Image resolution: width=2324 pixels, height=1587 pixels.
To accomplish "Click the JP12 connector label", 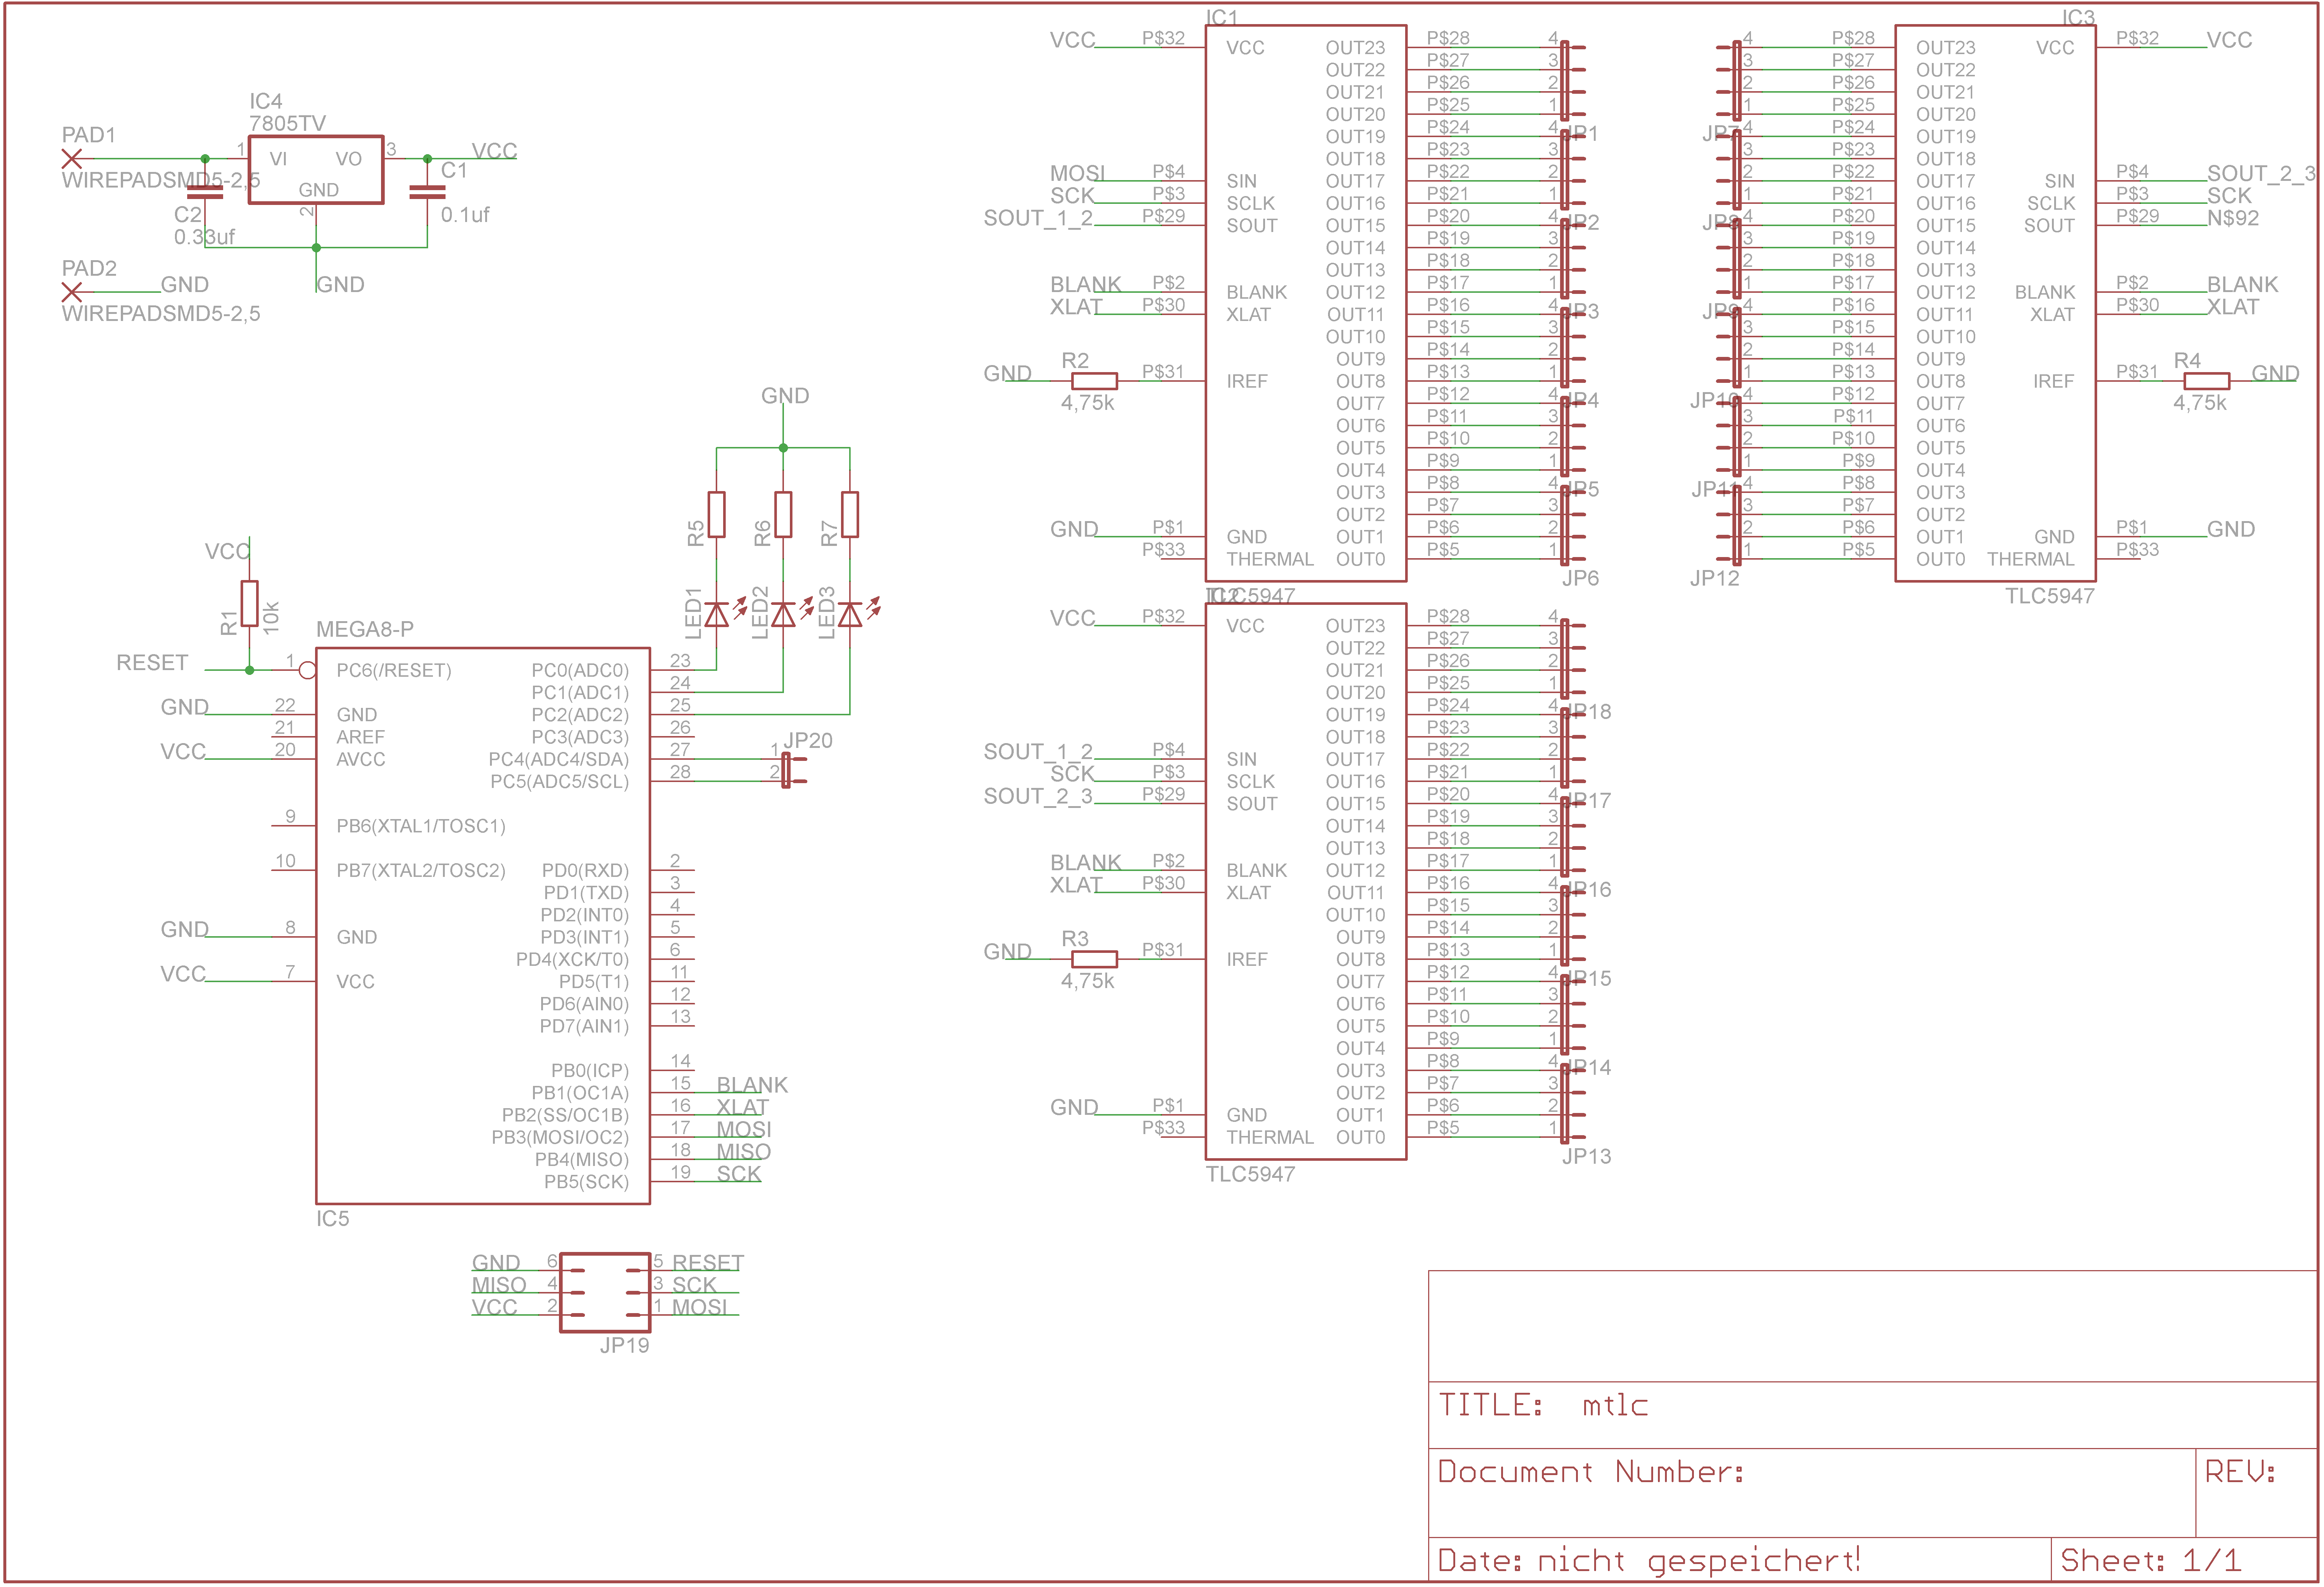I will pyautogui.click(x=1715, y=578).
